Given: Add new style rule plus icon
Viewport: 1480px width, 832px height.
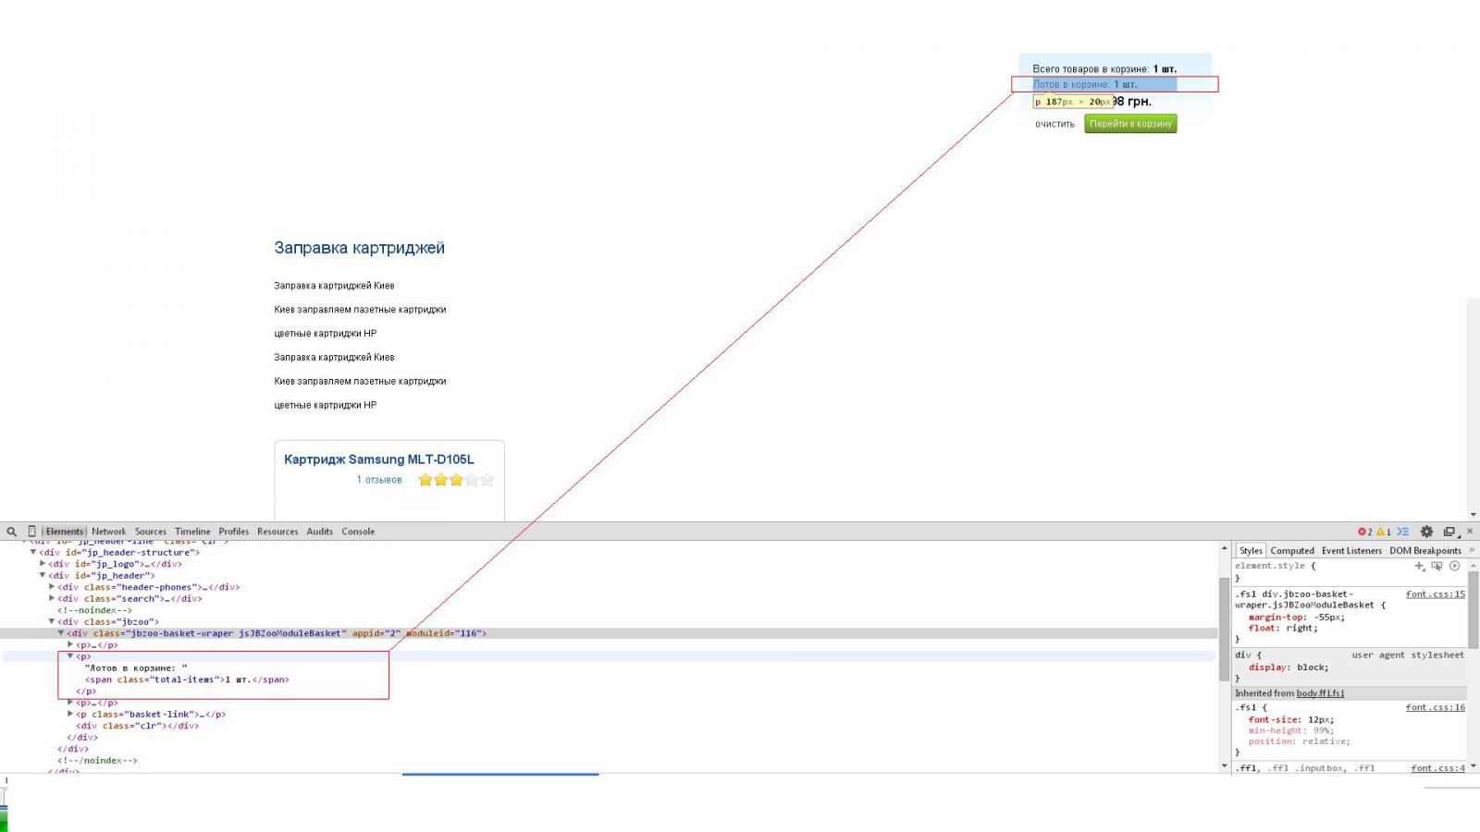Looking at the screenshot, I should (1419, 566).
